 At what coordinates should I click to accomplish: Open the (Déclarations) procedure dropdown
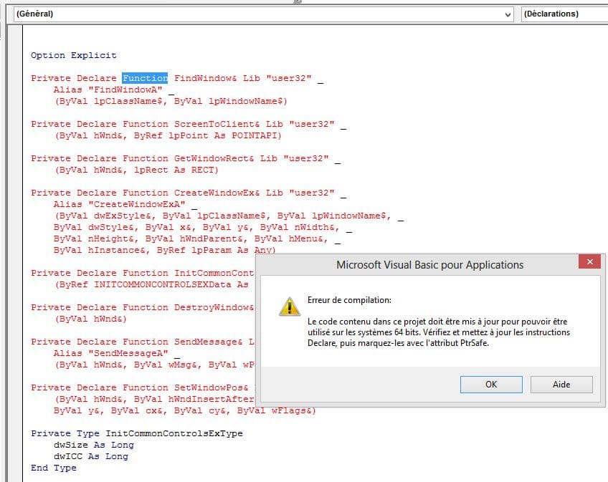tap(564, 14)
